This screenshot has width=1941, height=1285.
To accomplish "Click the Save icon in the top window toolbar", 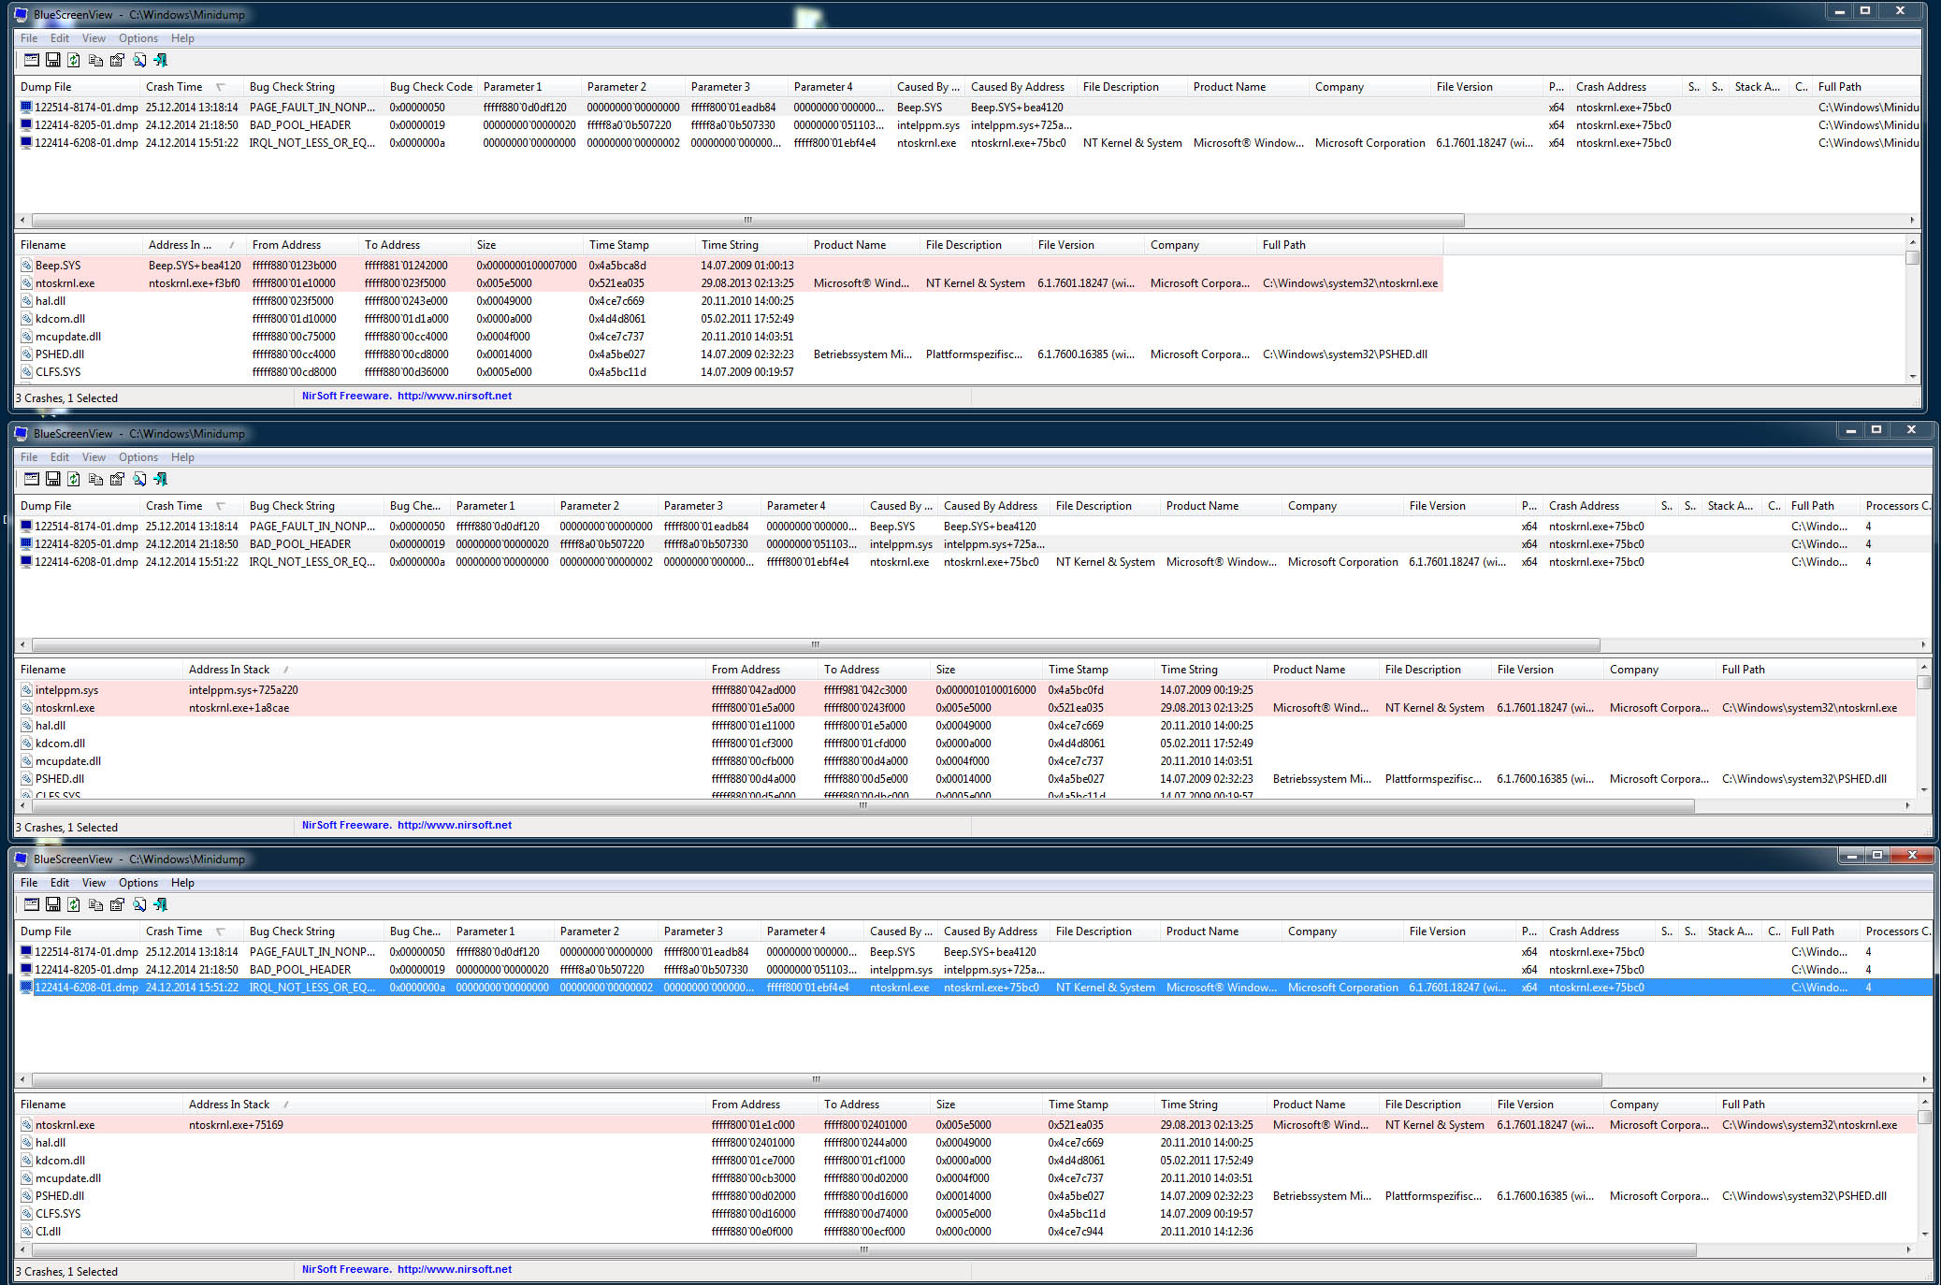I will pyautogui.click(x=52, y=60).
